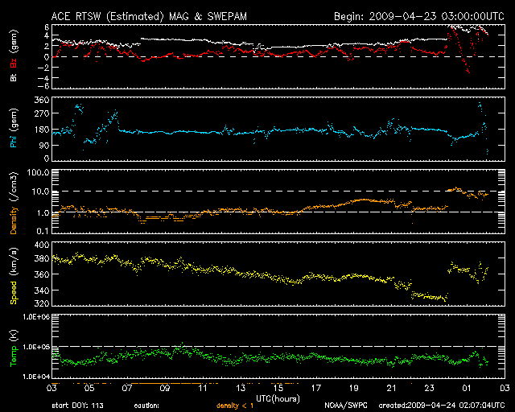The image size is (515, 412).
Task: Click the '1.0E+06' tick on the Temp axis
Action: coord(36,317)
